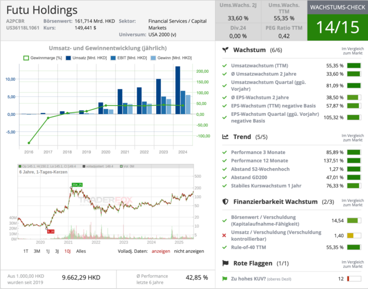Click checkmark beside Umsatzwachstum (TTM)
The width and height of the screenshot is (368, 289).
[x=225, y=65]
